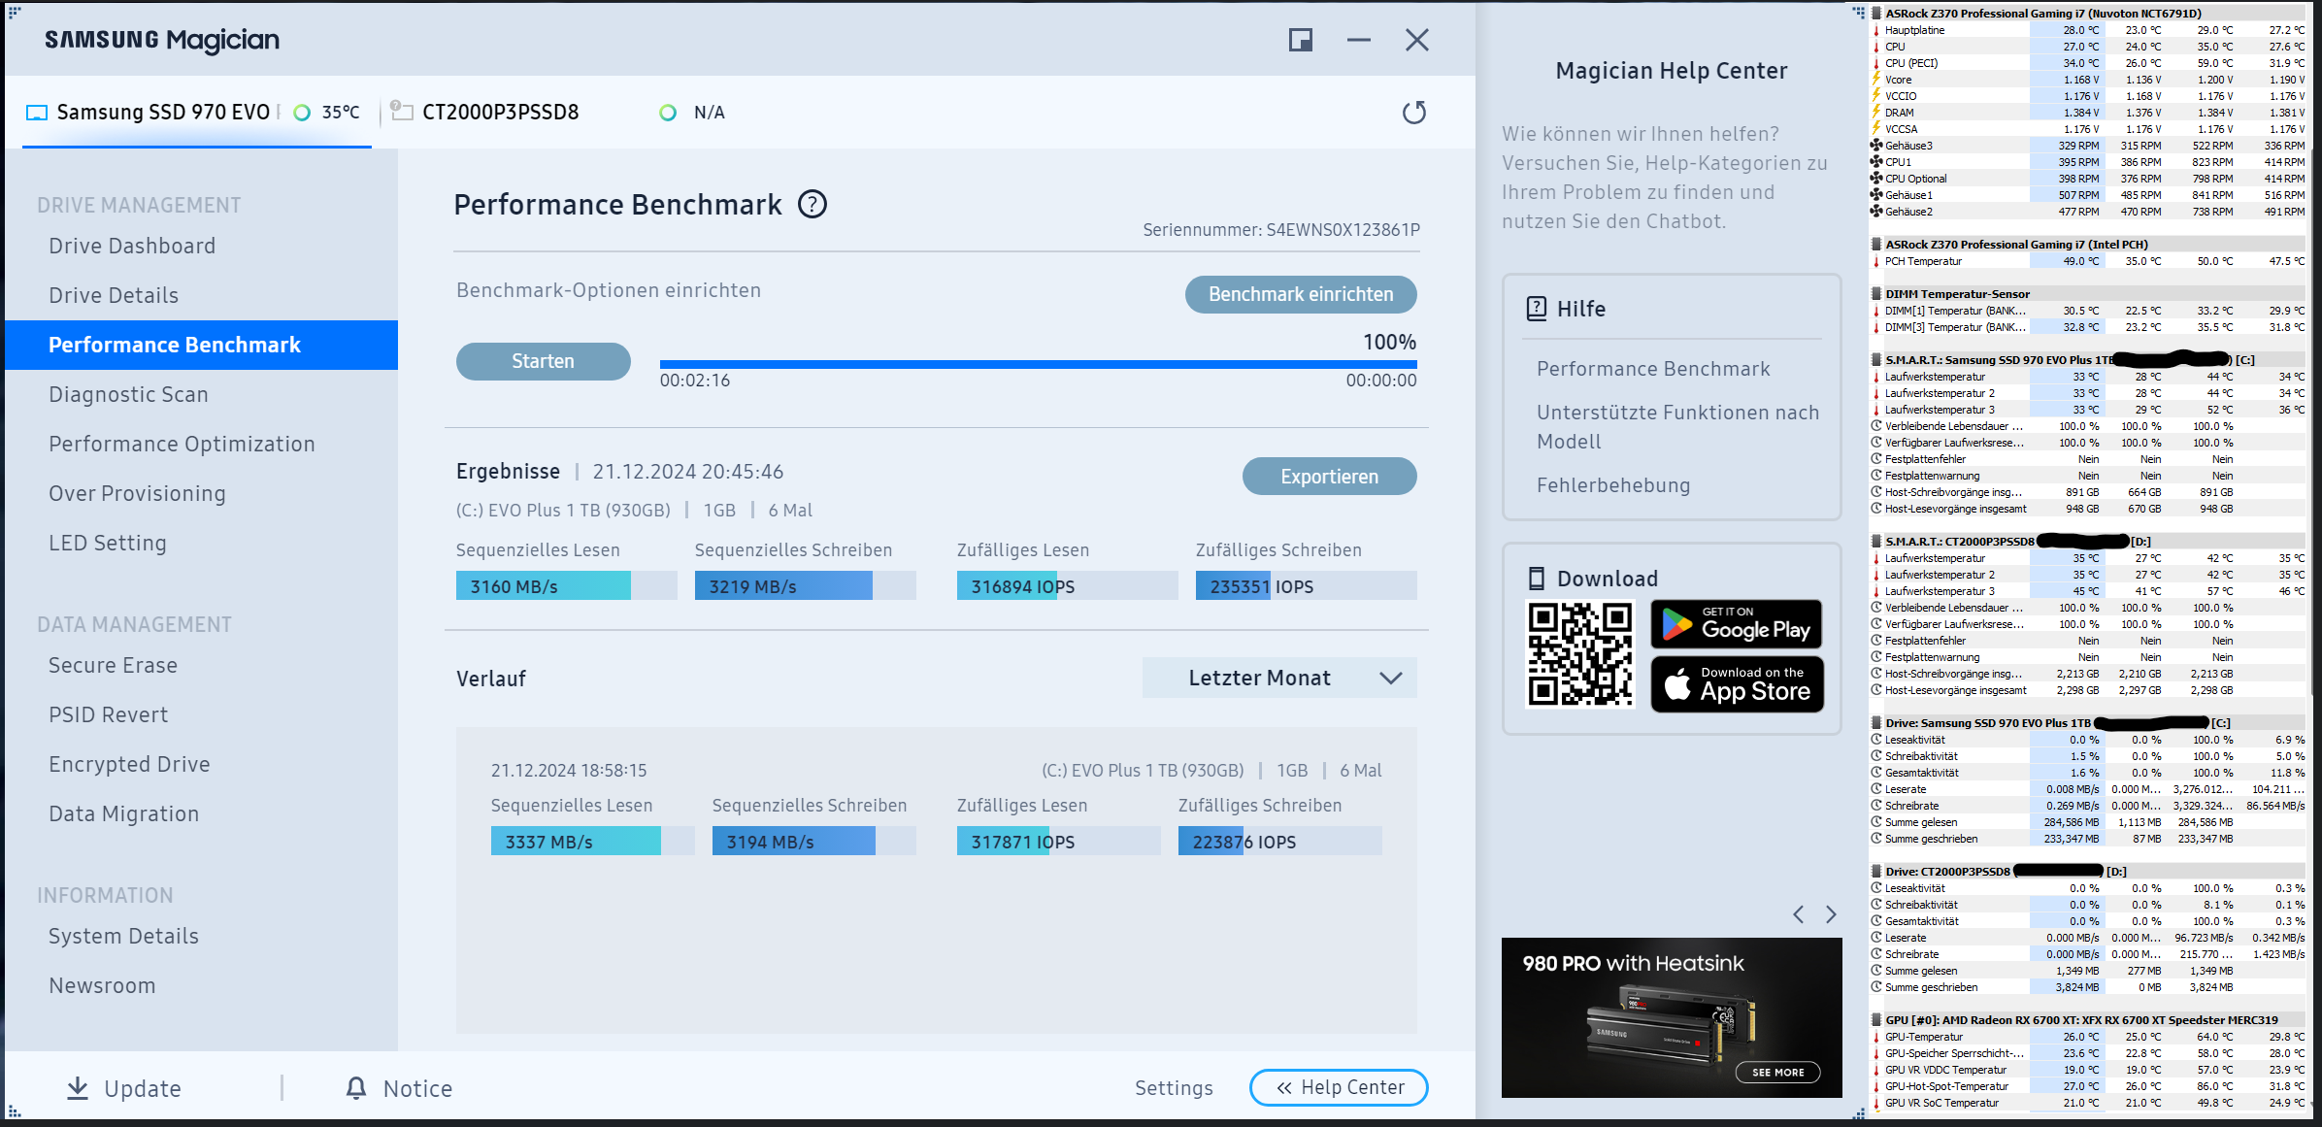
Task: Collapse the ASRock Intel PCH sensor group
Action: [x=1876, y=245]
